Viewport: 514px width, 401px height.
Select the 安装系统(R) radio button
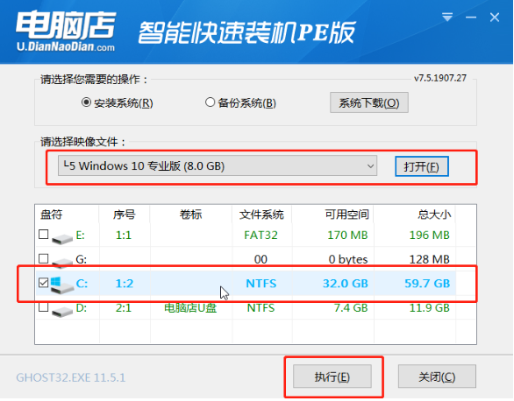86,102
